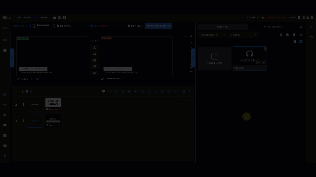The width and height of the screenshot is (316, 177).
Task: Click the pencil edit icon on Lower Thirds shot
Action: [x=59, y=109]
